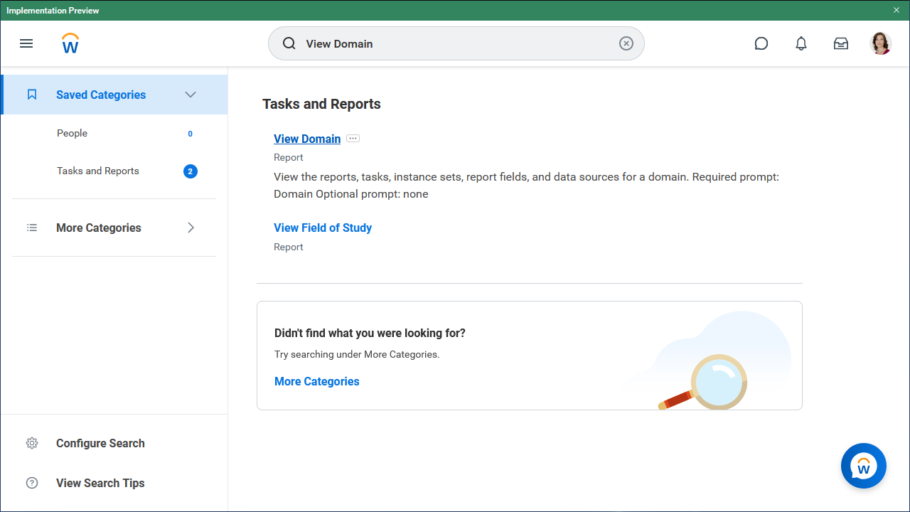The width and height of the screenshot is (910, 512).
Task: Select the Tasks and Reports category
Action: point(97,171)
